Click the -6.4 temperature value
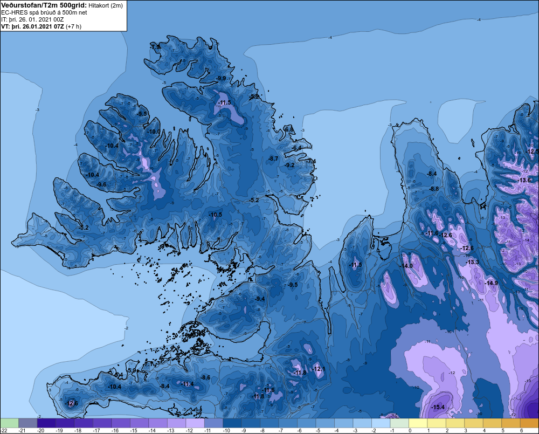Screen dimensions: 539x434 [x=296, y=148]
